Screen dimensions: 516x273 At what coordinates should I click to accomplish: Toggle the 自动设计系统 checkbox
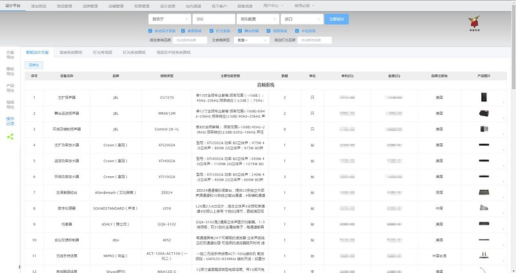(x=150, y=31)
